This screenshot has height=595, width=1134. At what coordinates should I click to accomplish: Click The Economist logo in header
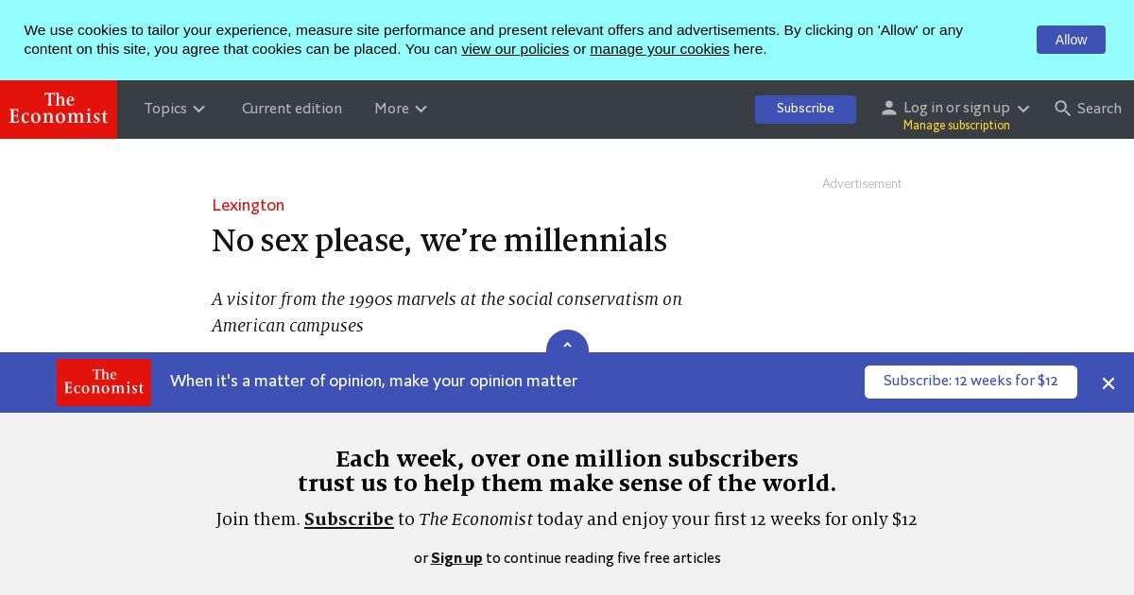coord(59,110)
